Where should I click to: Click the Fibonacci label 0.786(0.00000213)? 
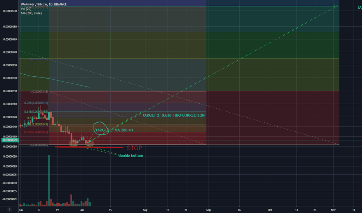36,103
